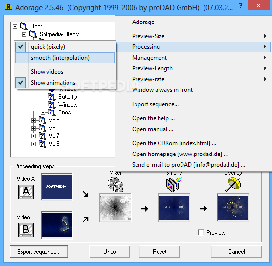The height and width of the screenshot is (266, 272).
Task: Open the CDRom index.html entry
Action: click(193, 143)
